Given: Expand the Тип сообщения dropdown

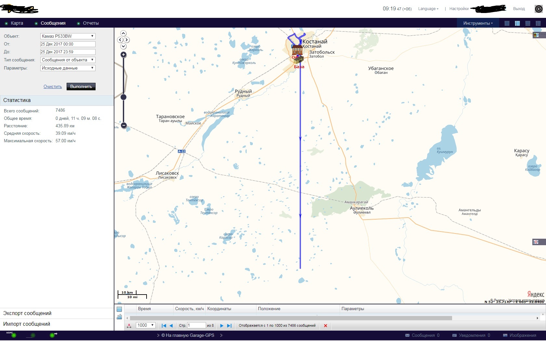Looking at the screenshot, I should click(x=68, y=60).
